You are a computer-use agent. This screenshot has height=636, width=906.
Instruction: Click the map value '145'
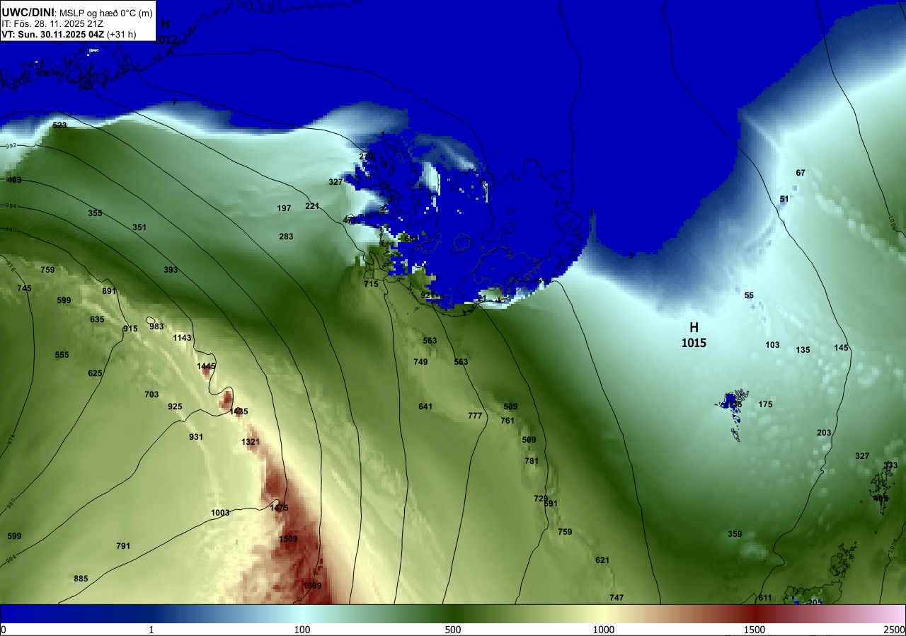pyautogui.click(x=841, y=348)
